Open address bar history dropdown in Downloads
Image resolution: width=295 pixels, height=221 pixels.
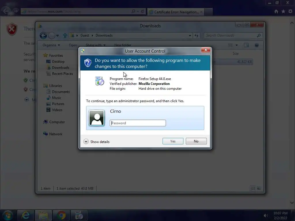pyautogui.click(x=190, y=35)
